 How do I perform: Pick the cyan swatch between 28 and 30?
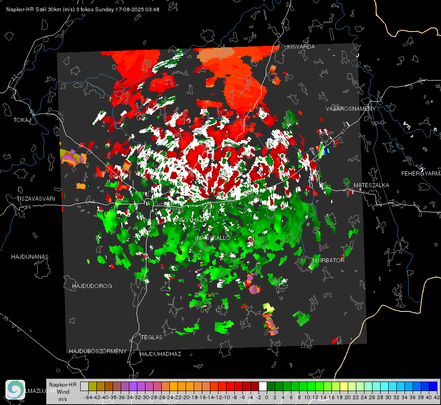(x=384, y=386)
